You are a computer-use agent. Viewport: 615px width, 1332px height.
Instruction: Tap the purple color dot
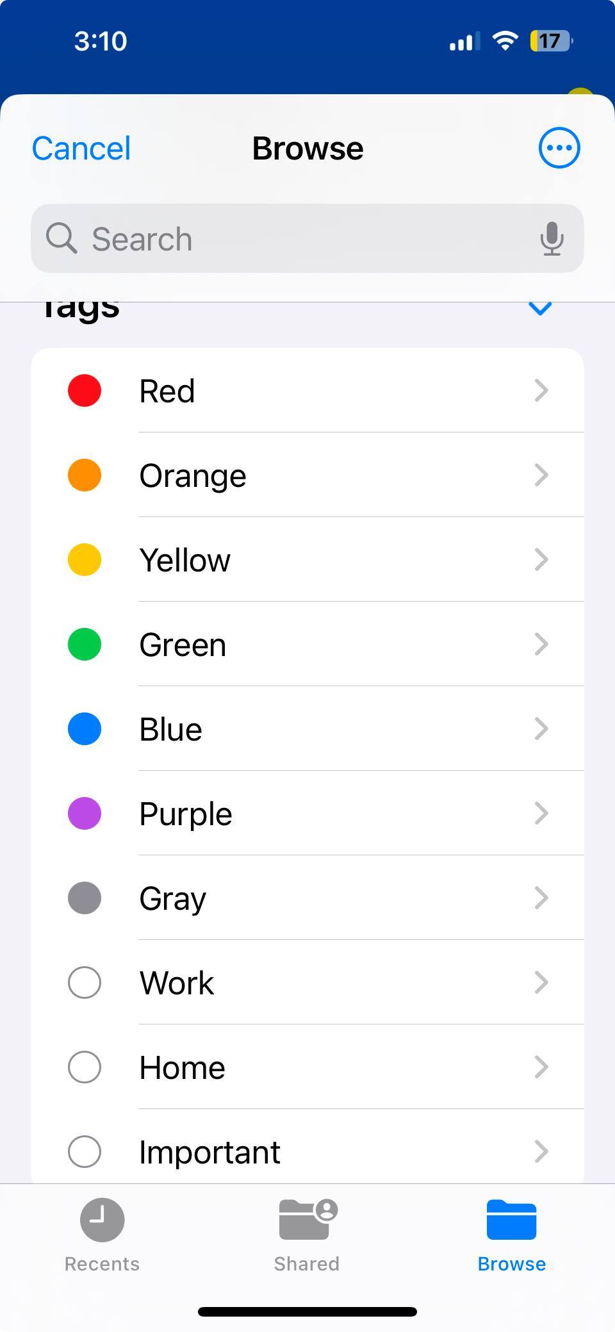point(85,813)
